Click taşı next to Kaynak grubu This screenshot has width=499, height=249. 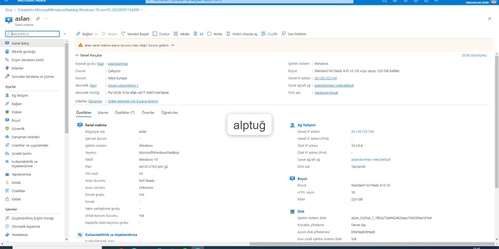[x=100, y=64]
